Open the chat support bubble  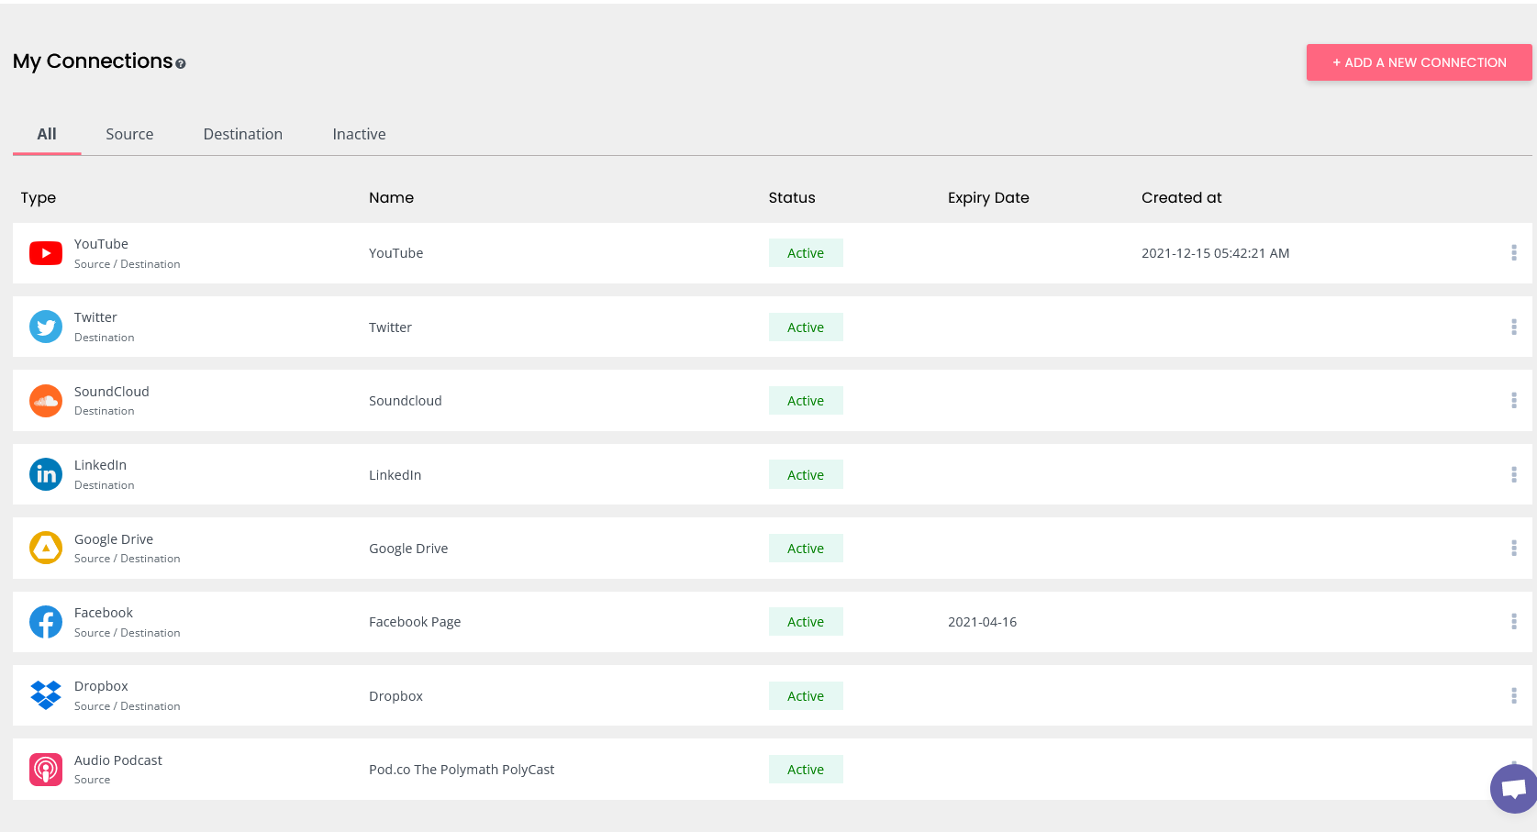1513,788
